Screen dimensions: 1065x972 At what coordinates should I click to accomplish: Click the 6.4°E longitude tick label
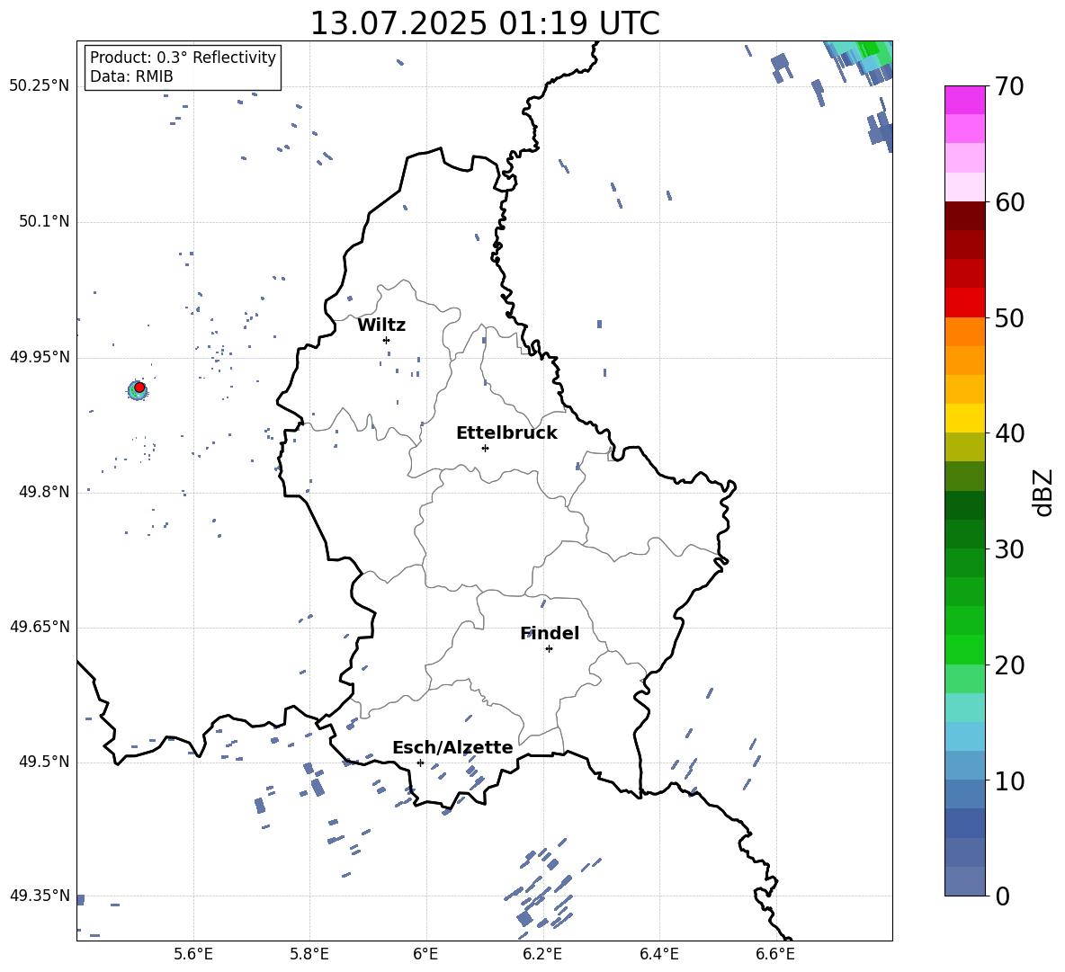658,954
